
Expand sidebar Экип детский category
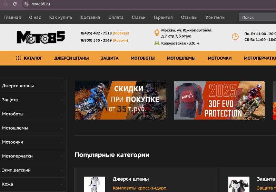click(33, 170)
